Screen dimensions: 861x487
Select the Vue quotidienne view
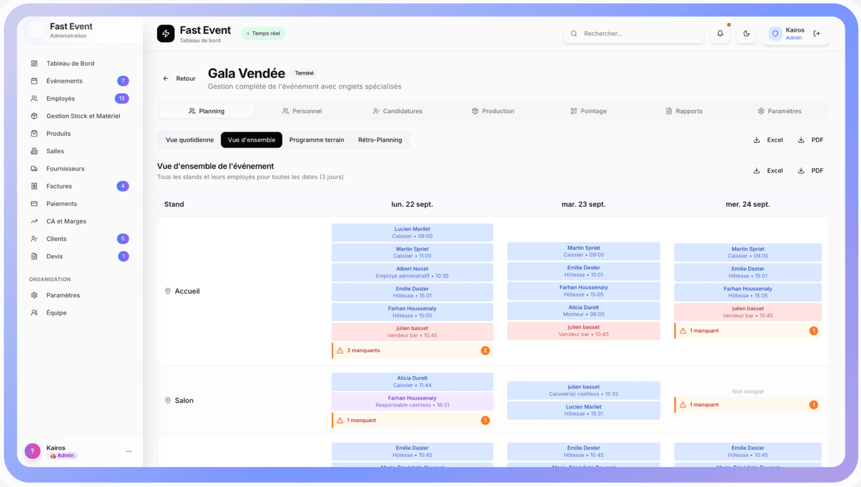point(189,140)
